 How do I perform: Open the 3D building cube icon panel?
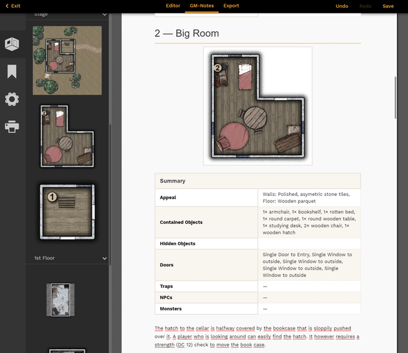[12, 44]
